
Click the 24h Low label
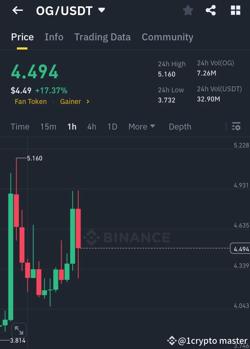(171, 90)
